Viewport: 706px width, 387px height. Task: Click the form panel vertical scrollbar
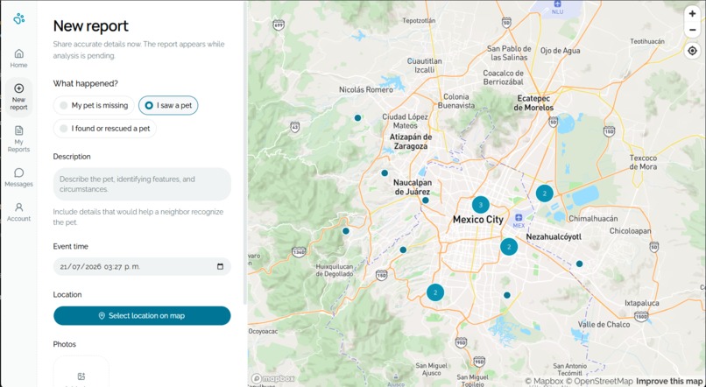(x=245, y=153)
